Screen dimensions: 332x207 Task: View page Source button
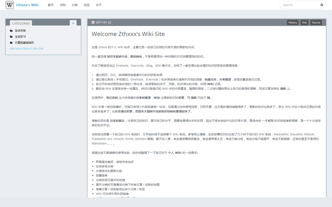tap(316, 22)
